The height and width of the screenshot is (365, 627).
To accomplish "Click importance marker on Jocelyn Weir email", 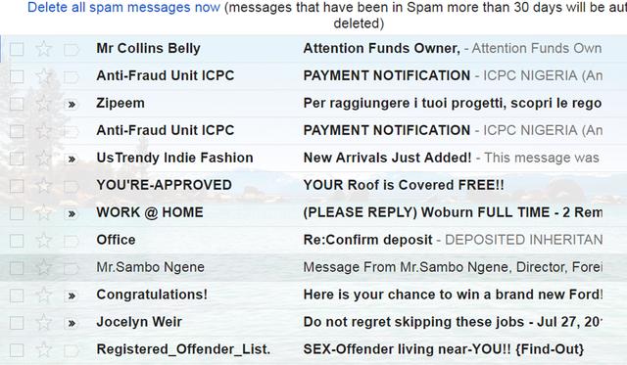I will [72, 323].
